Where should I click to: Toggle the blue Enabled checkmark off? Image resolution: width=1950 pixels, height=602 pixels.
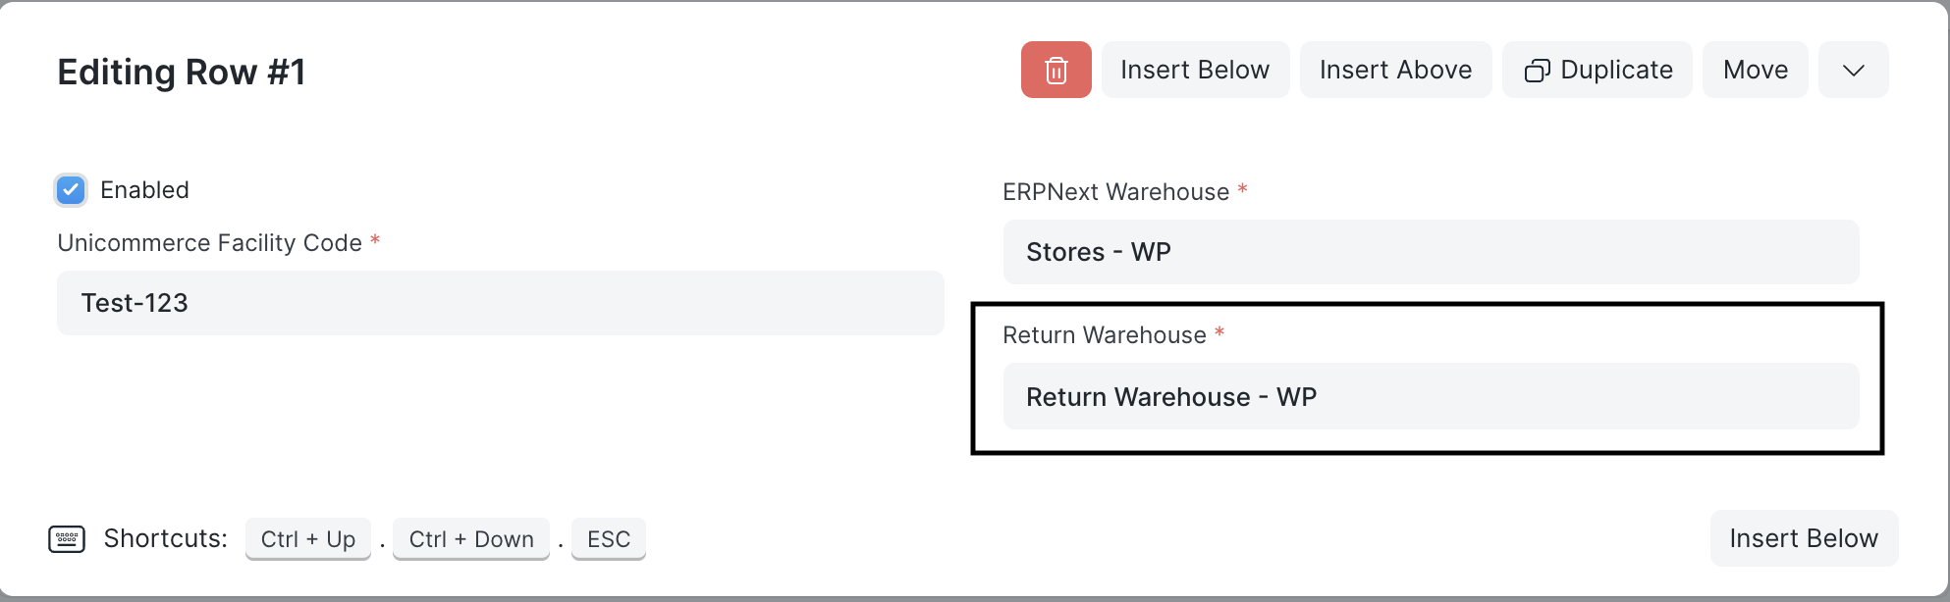tap(70, 190)
